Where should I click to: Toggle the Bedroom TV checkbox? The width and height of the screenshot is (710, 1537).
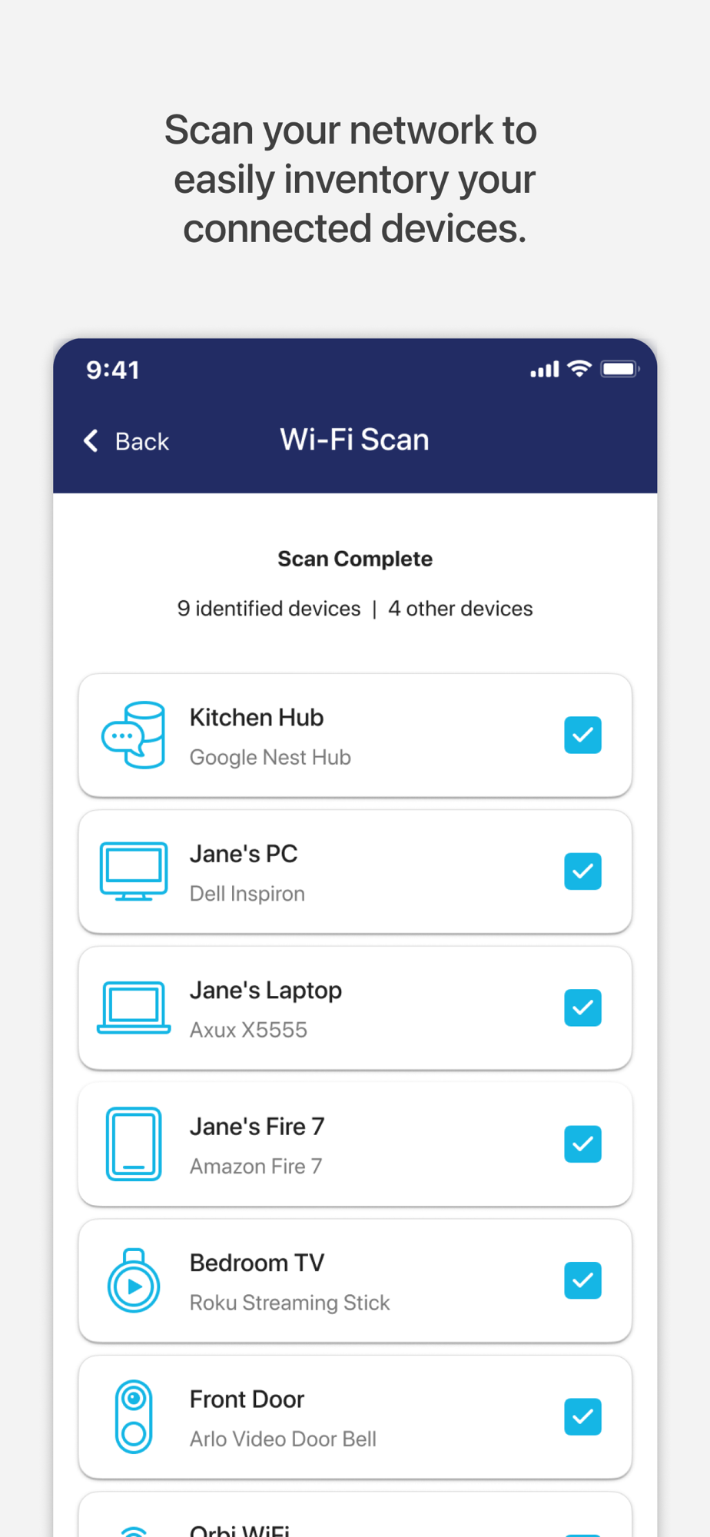tap(582, 1280)
